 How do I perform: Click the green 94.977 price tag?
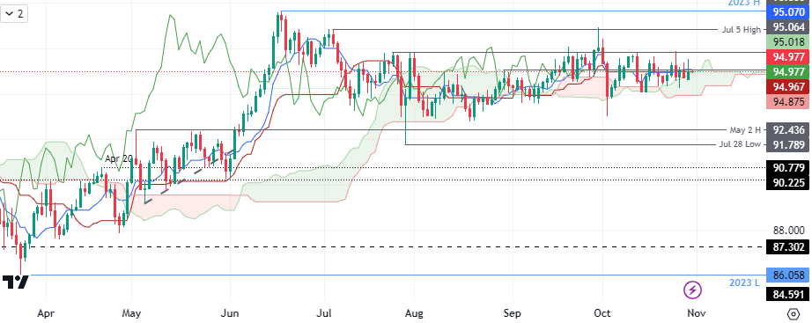[x=787, y=72]
